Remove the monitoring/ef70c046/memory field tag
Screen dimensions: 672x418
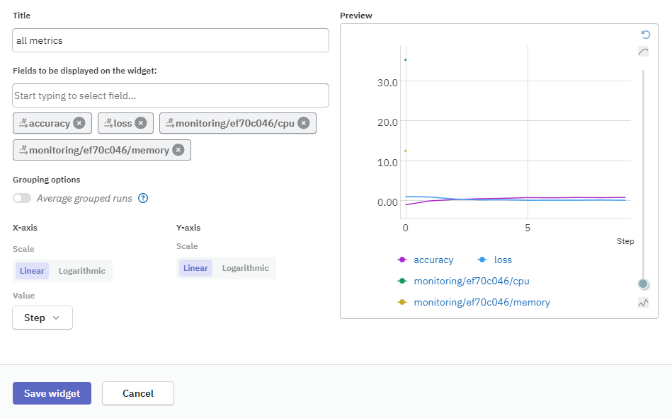pyautogui.click(x=178, y=149)
